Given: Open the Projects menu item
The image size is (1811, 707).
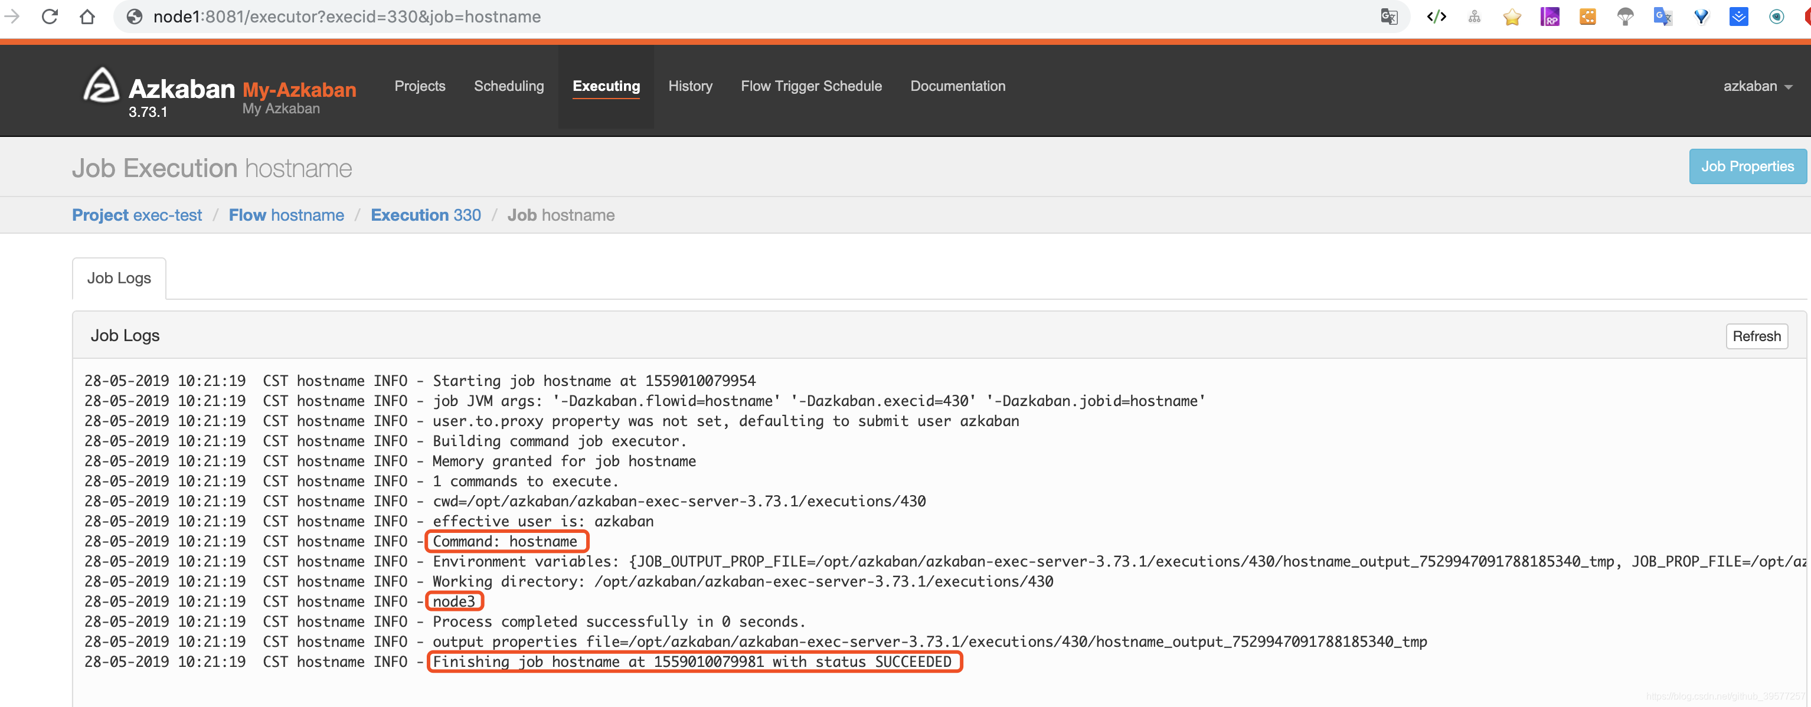Looking at the screenshot, I should coord(419,84).
